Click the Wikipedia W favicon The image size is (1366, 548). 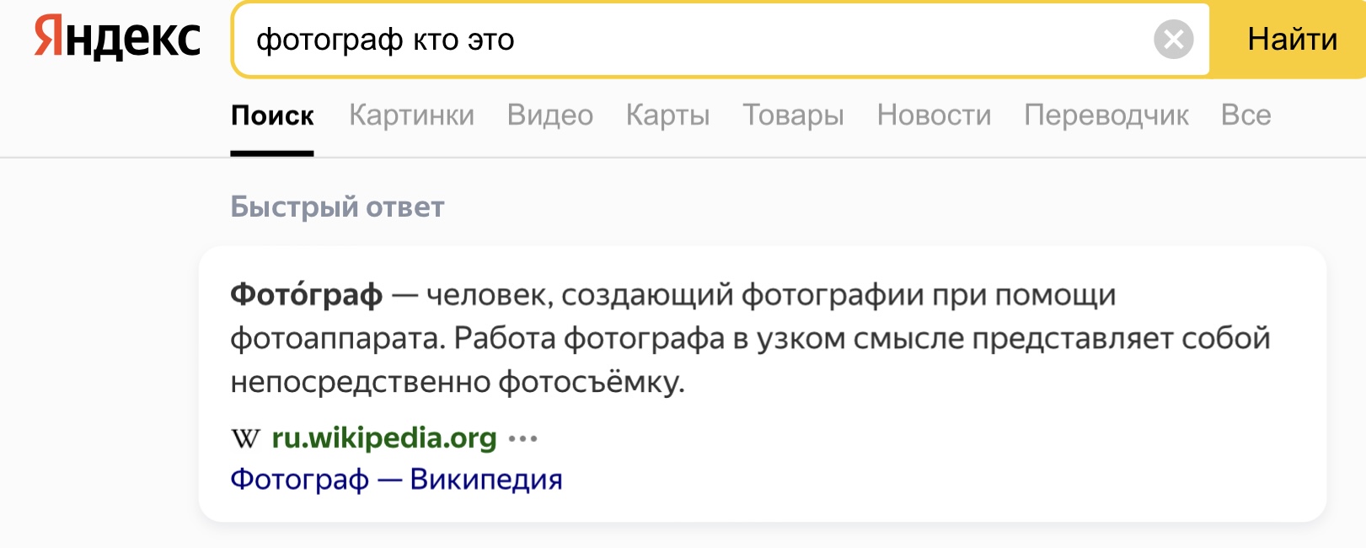245,438
